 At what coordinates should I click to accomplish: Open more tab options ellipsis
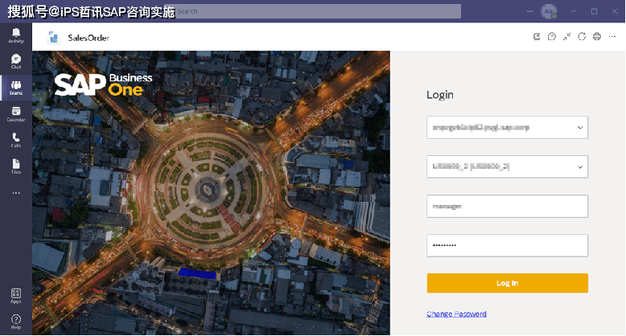(x=612, y=37)
